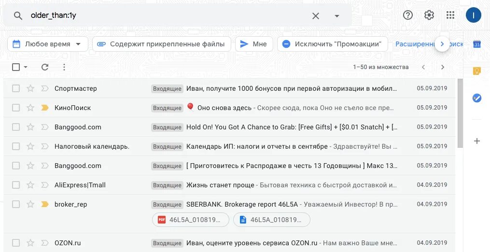Refresh the message list
490x252 pixels.
pos(45,67)
